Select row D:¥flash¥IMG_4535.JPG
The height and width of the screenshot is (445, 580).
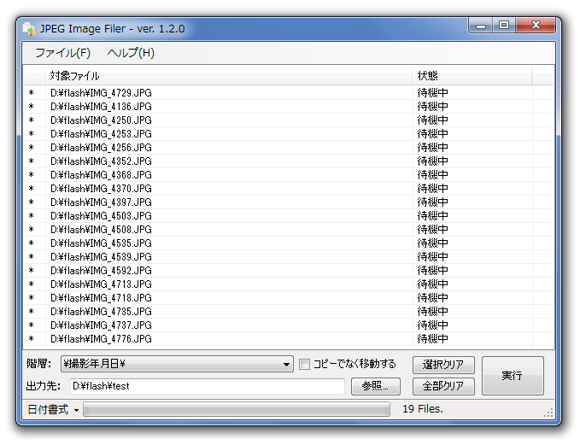pos(289,243)
